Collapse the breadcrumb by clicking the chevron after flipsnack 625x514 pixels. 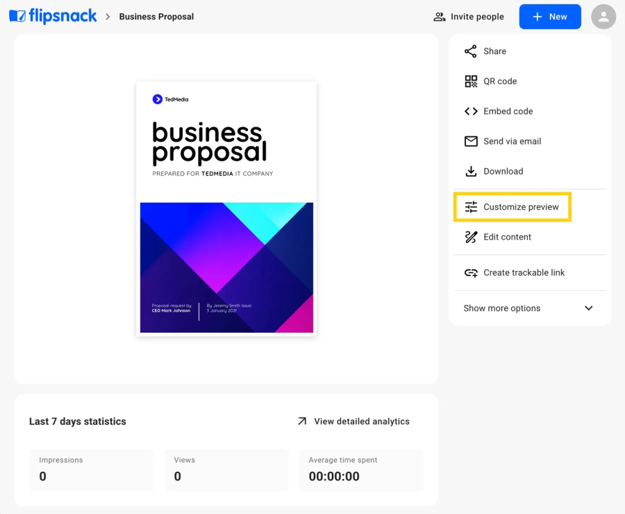point(108,16)
